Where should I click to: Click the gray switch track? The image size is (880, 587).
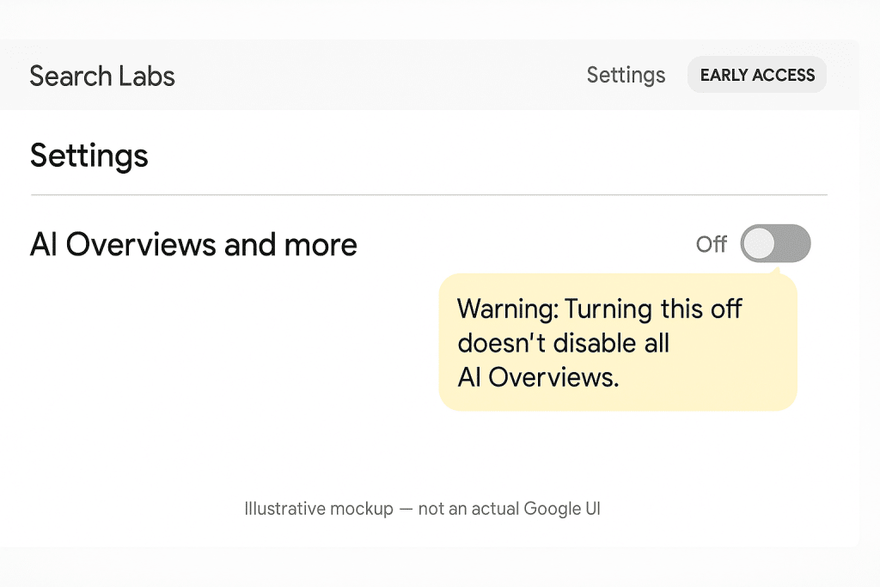791,243
